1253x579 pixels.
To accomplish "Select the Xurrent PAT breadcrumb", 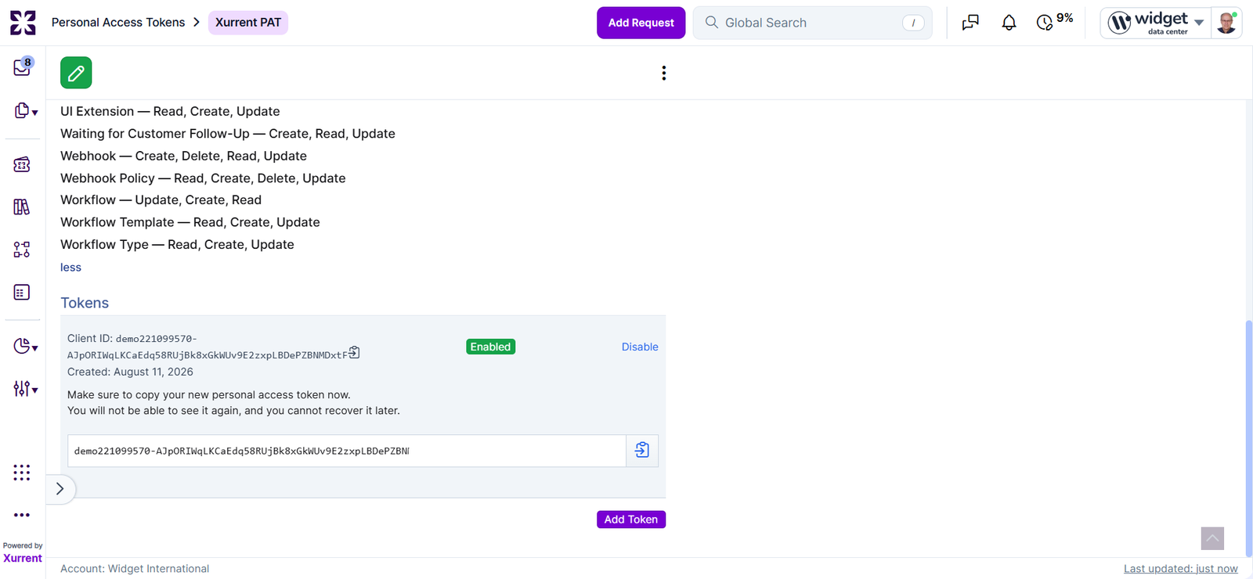I will [248, 23].
